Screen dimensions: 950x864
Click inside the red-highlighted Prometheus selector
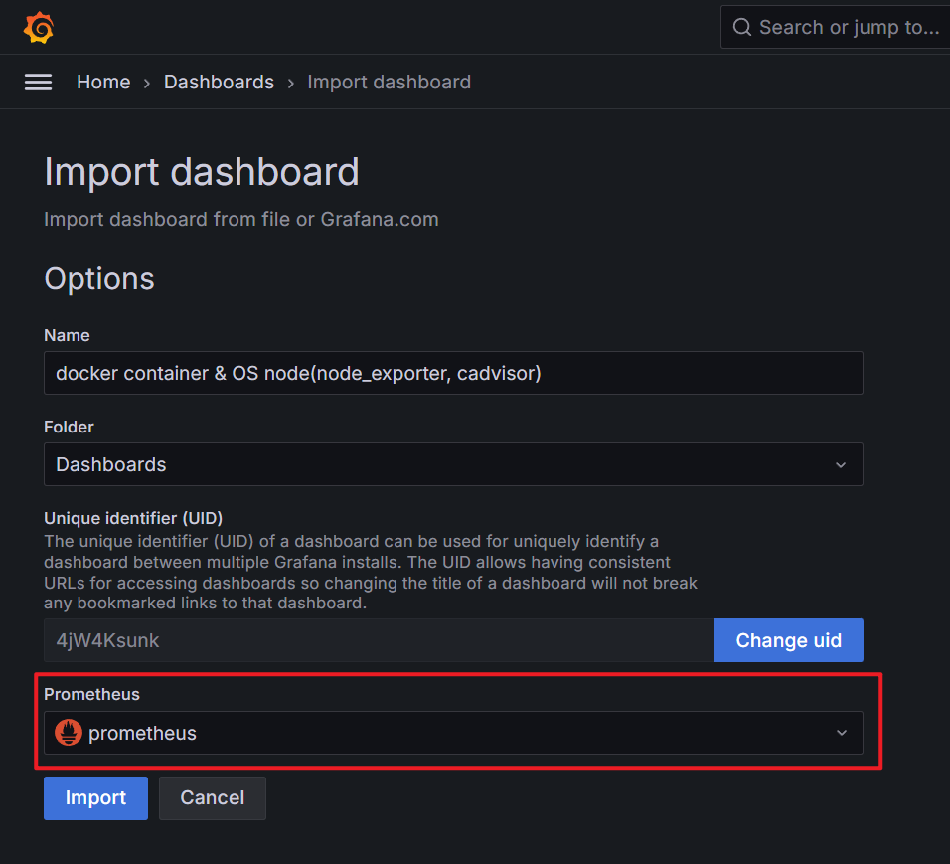(x=453, y=732)
